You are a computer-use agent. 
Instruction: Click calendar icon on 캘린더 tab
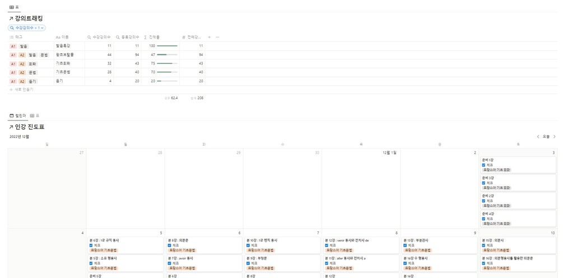[12, 115]
